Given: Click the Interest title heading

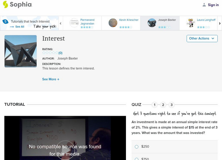Looking at the screenshot, I should point(53,39).
